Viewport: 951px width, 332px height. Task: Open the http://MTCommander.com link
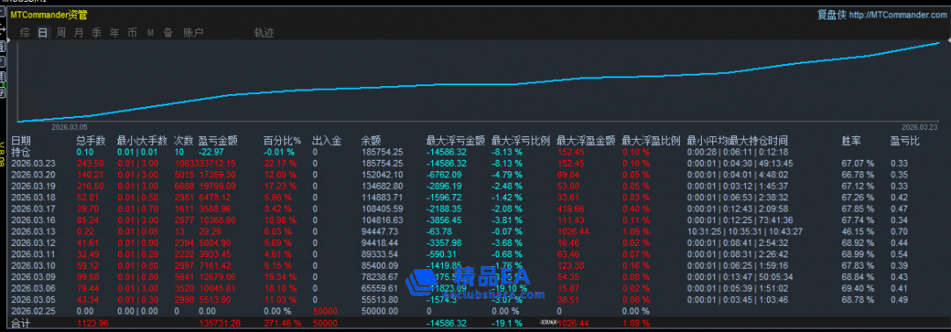click(897, 15)
